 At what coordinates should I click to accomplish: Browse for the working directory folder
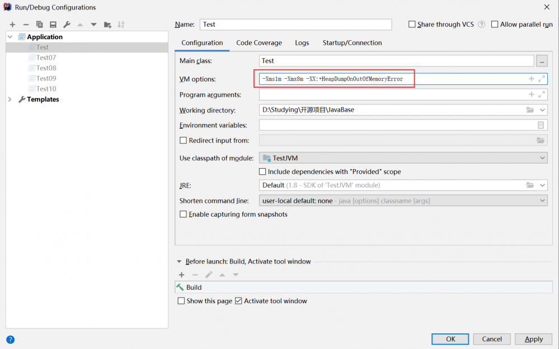(530, 110)
